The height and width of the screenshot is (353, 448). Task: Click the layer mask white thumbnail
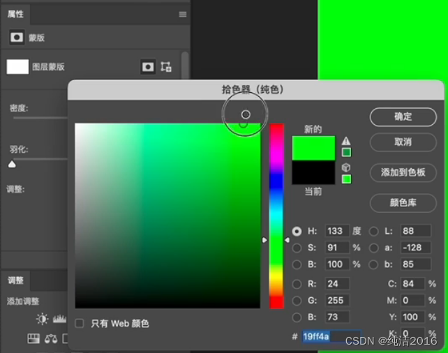(x=17, y=67)
